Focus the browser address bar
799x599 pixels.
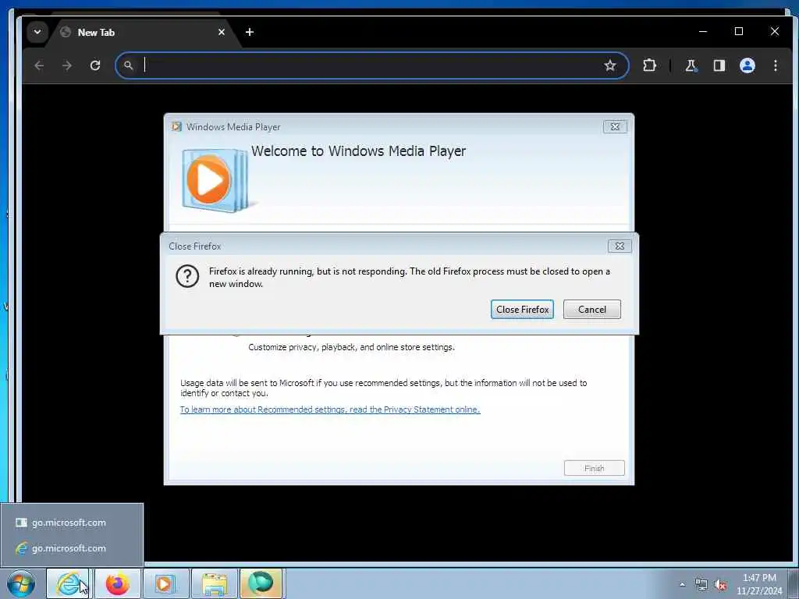[372, 66]
